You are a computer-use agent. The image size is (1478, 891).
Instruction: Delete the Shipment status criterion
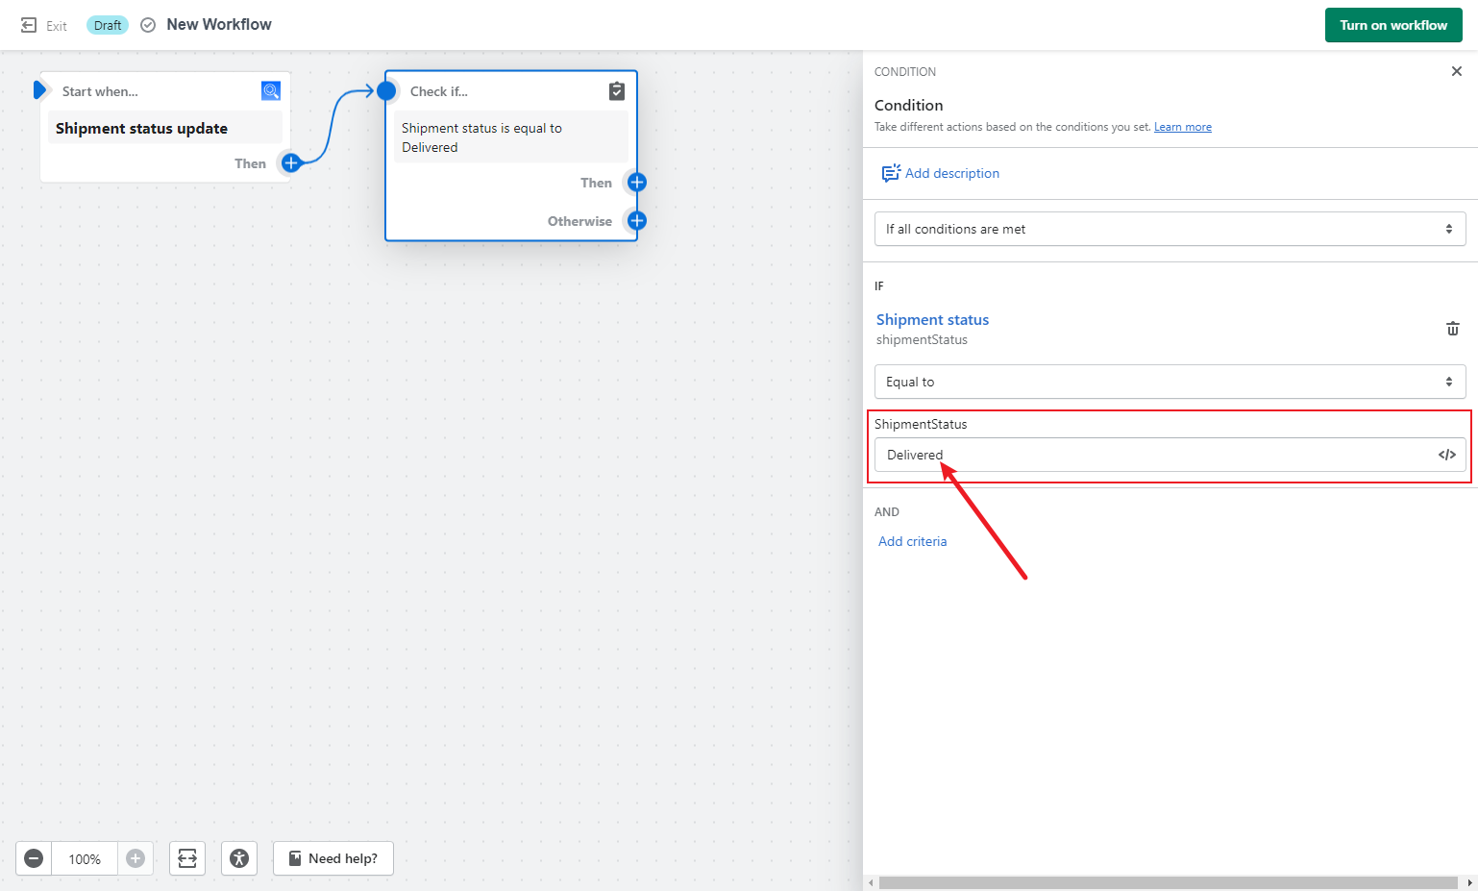pos(1452,329)
